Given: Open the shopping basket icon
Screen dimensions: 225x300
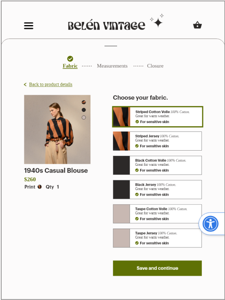Looking at the screenshot, I should point(197,25).
